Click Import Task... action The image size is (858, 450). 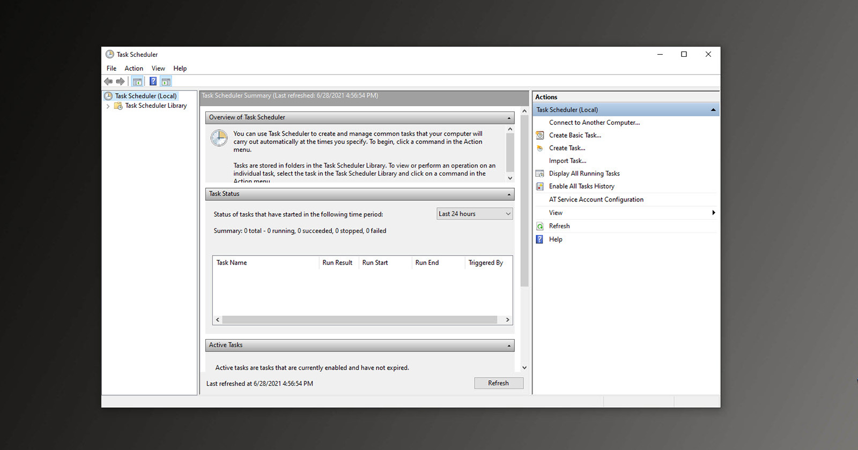(567, 161)
